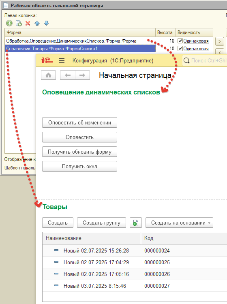
Task: Open the hamburger main menu
Action: tap(62, 61)
